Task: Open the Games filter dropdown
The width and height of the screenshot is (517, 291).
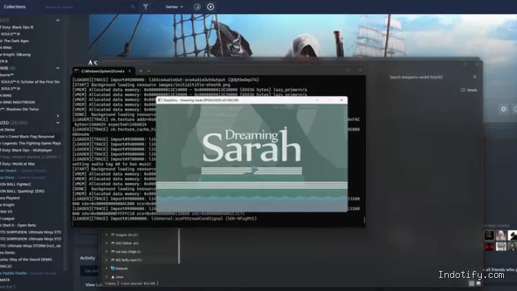Action: click(x=174, y=7)
